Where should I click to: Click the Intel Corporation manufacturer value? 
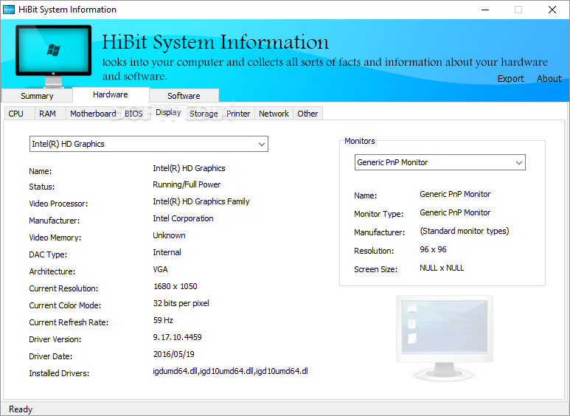[183, 218]
